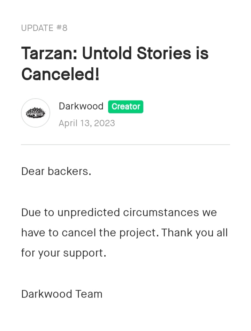The image size is (251, 331).
Task: Click the April 13, 2023 date
Action: (87, 123)
